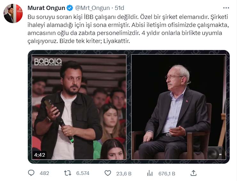238x181 pixels.
Task: Click the blue verified badge
Action: tap(70, 8)
